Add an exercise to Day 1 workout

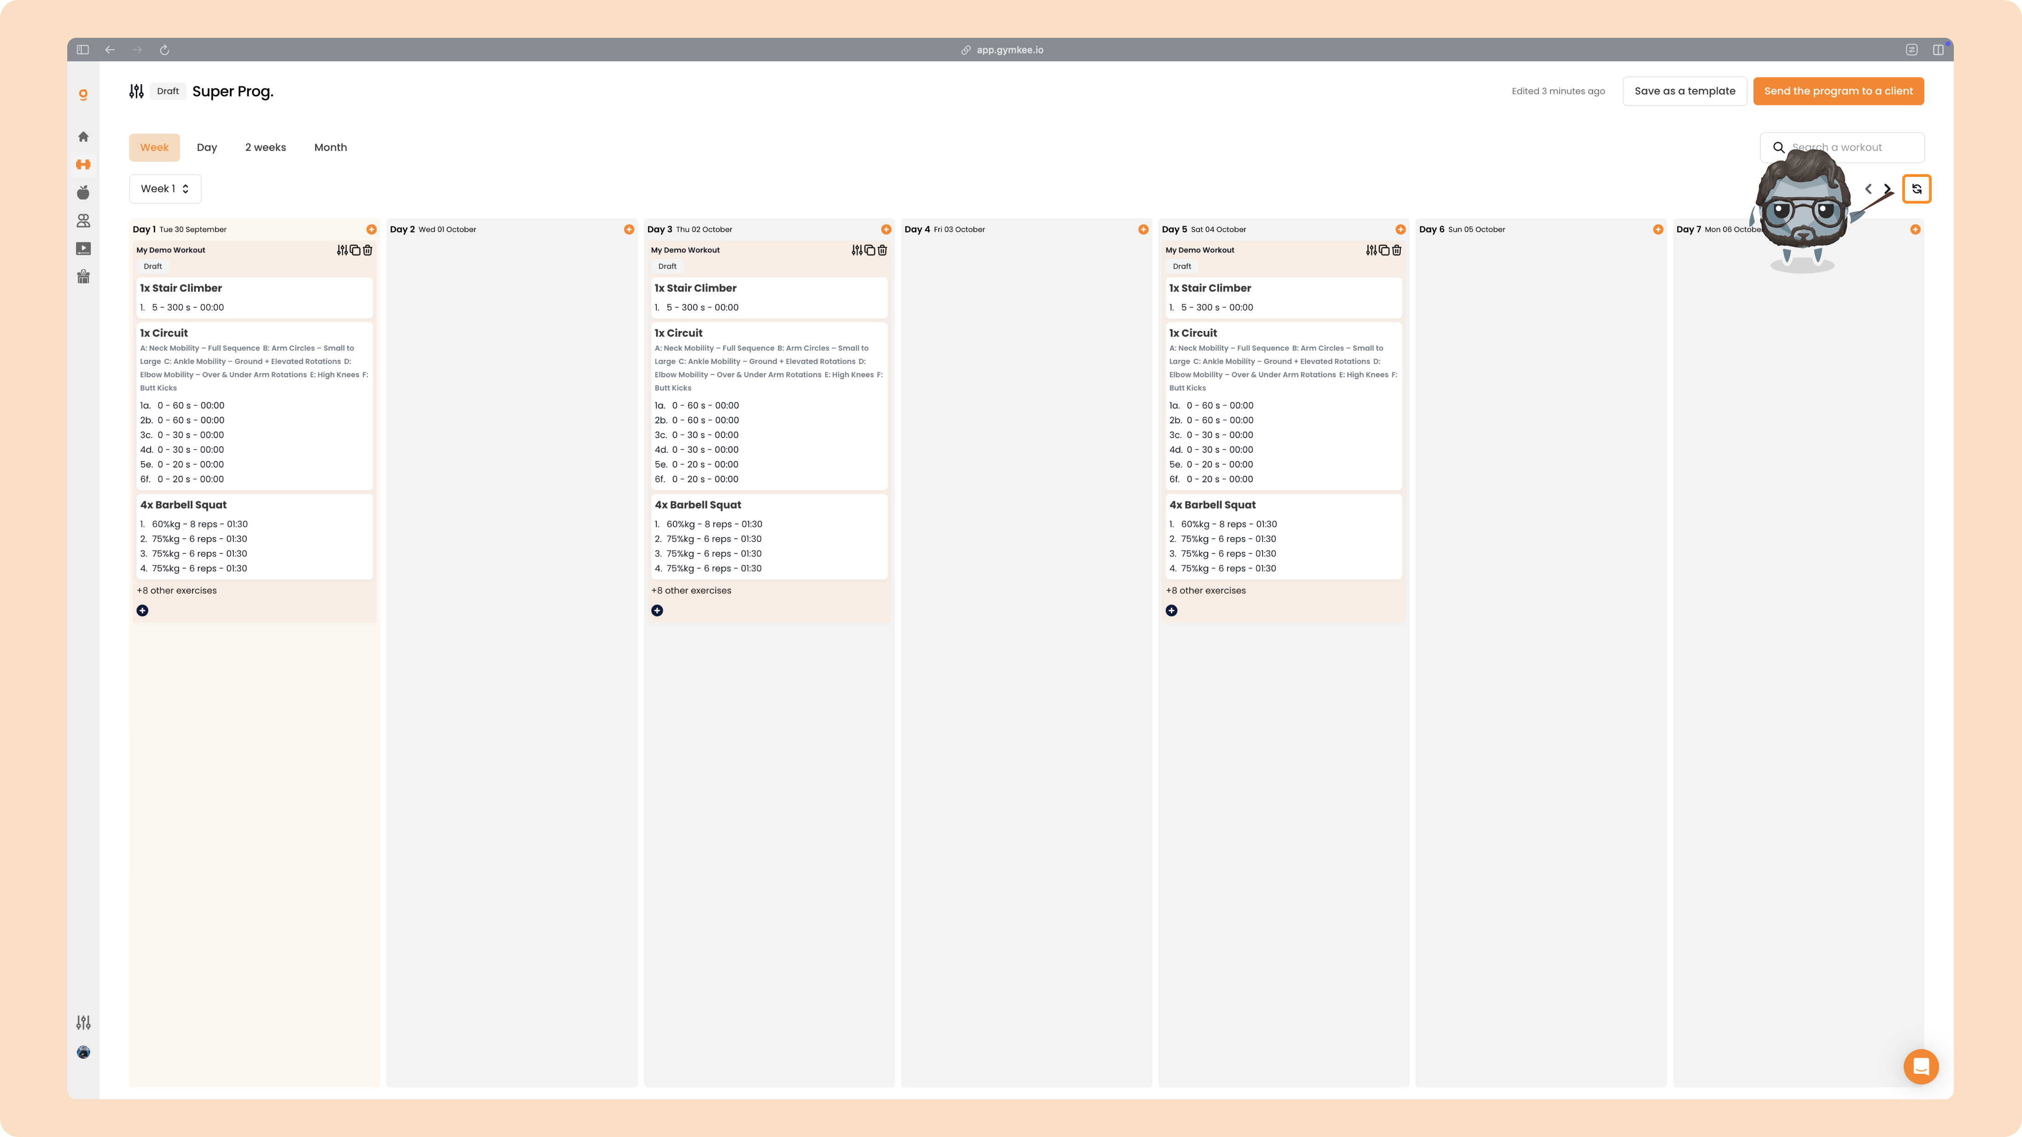[x=142, y=611]
